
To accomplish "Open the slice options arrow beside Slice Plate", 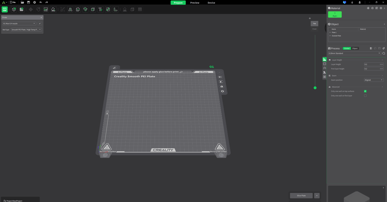I will point(317,196).
